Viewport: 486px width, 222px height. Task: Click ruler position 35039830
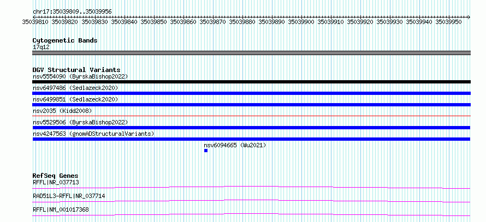pyautogui.click(x=95, y=22)
